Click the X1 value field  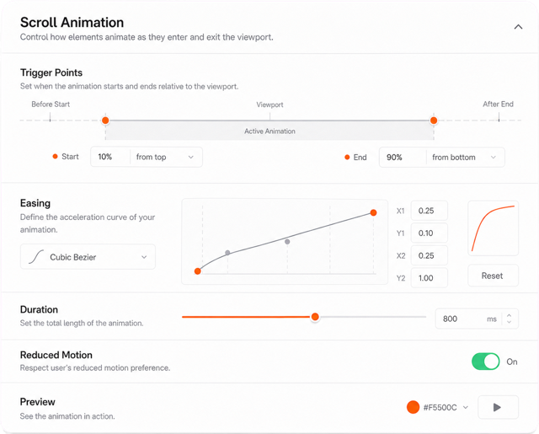tap(430, 211)
